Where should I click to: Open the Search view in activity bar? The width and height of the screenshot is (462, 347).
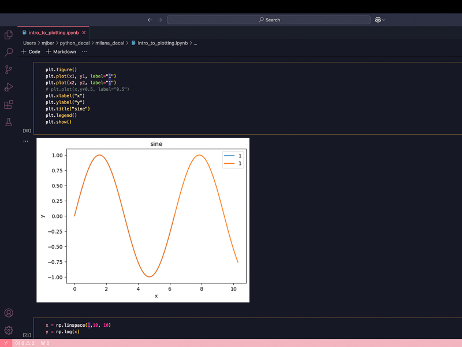(9, 52)
